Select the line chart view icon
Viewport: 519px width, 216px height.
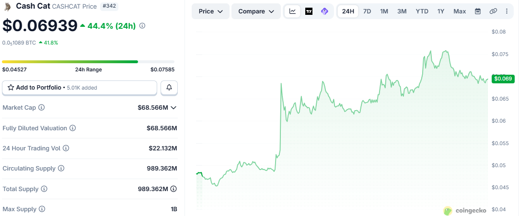click(x=293, y=11)
